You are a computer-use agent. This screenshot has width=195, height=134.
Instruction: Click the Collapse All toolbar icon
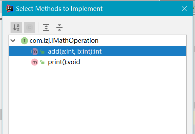(x=59, y=27)
